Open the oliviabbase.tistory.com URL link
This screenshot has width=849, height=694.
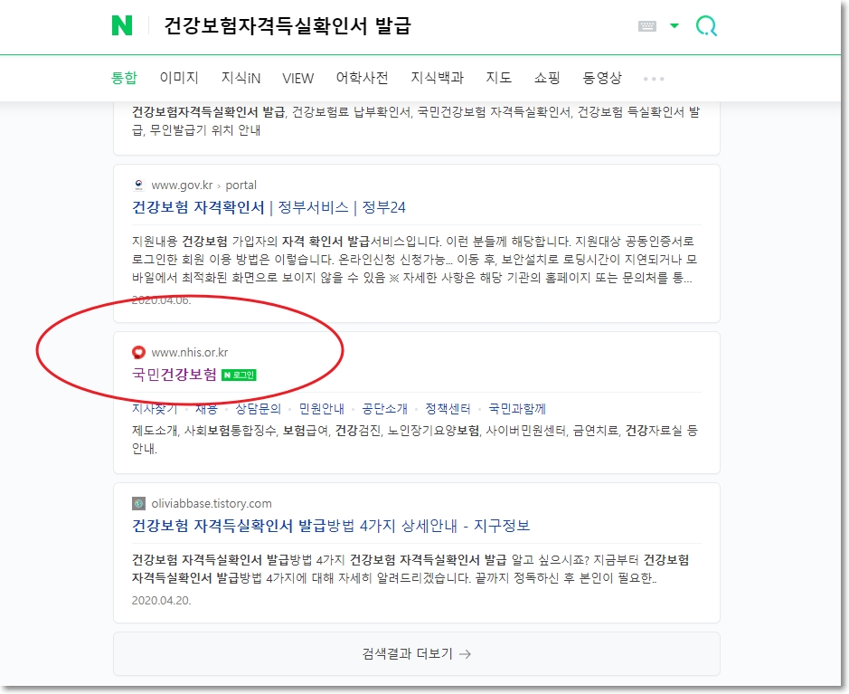coord(212,504)
